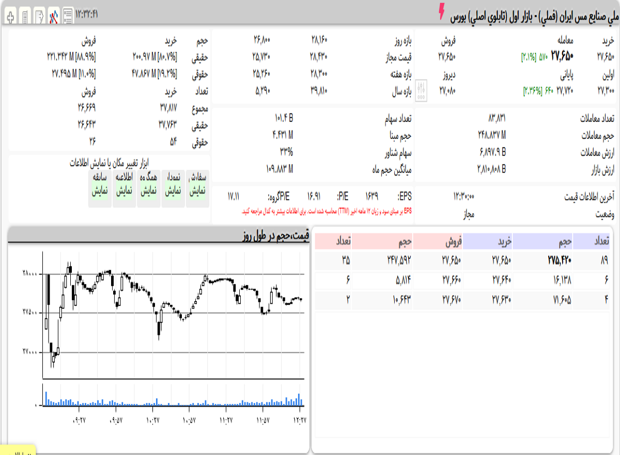Click the base volume value 4.431 M
The image size is (620, 455).
pos(282,135)
